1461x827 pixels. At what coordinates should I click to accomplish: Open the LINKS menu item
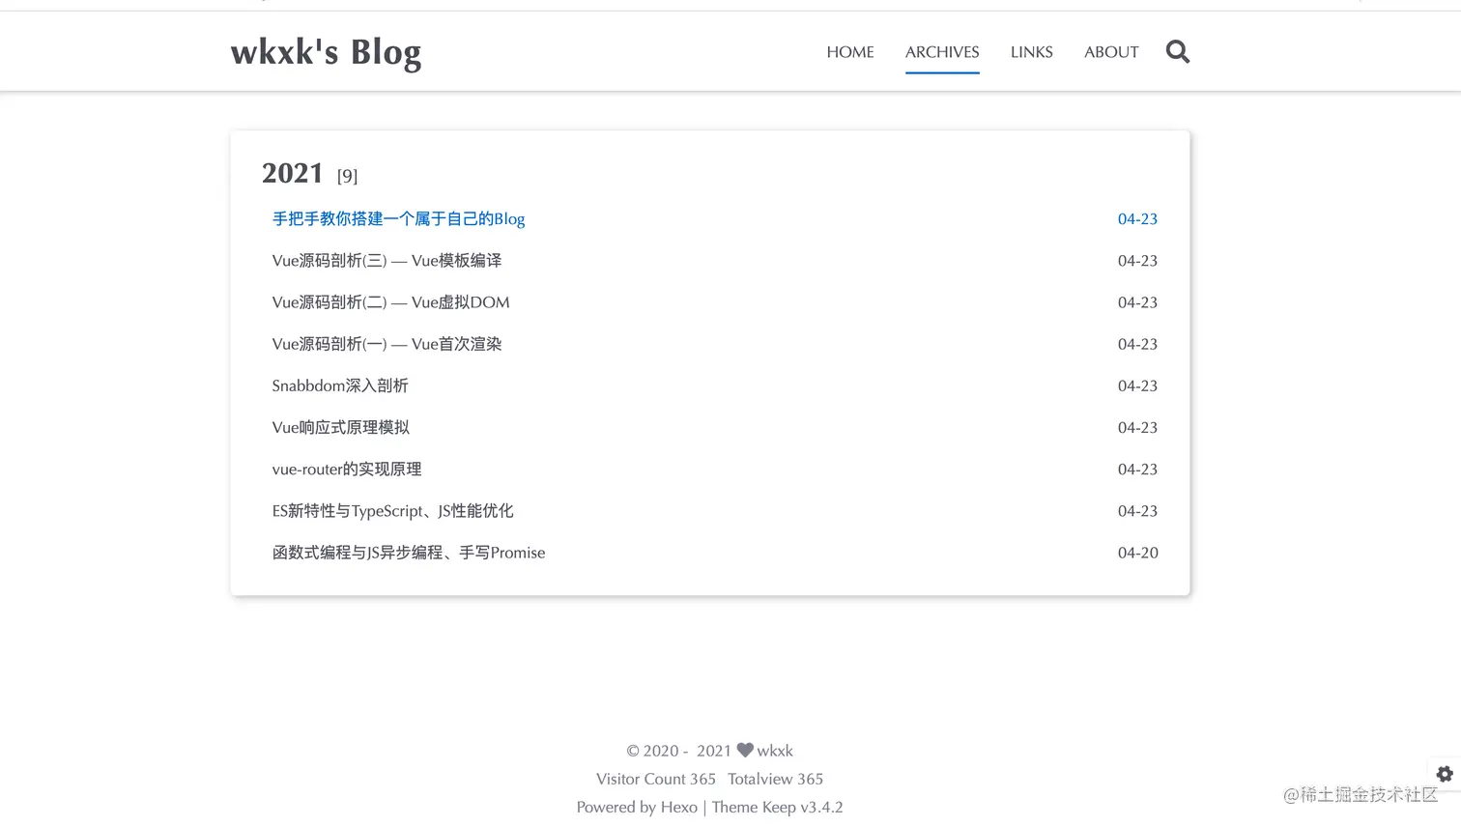coord(1031,52)
